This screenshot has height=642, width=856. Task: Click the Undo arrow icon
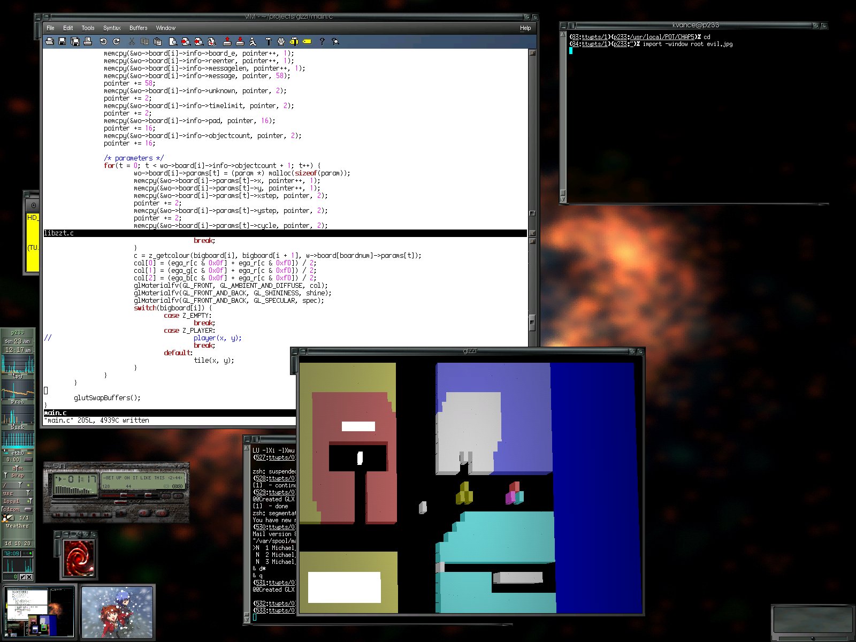pos(103,41)
